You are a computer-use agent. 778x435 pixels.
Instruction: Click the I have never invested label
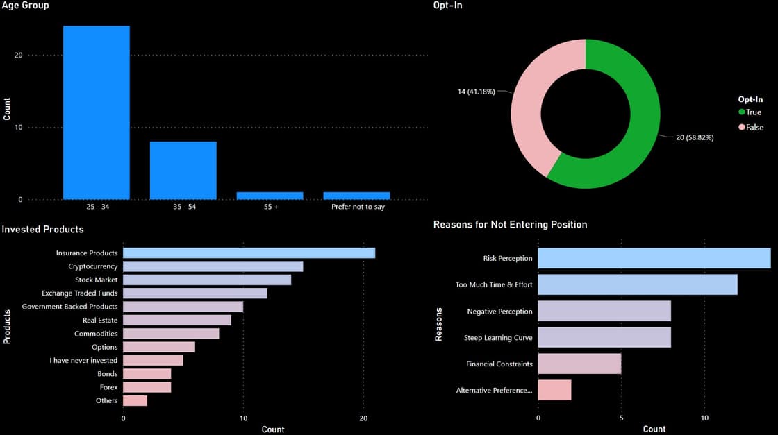click(83, 361)
